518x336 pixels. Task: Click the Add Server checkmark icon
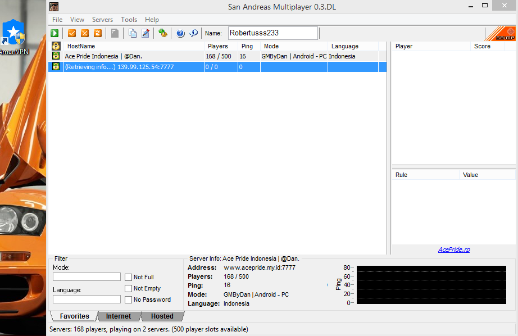[72, 33]
